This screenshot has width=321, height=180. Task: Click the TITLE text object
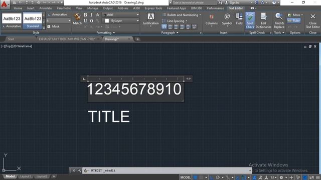(x=109, y=116)
